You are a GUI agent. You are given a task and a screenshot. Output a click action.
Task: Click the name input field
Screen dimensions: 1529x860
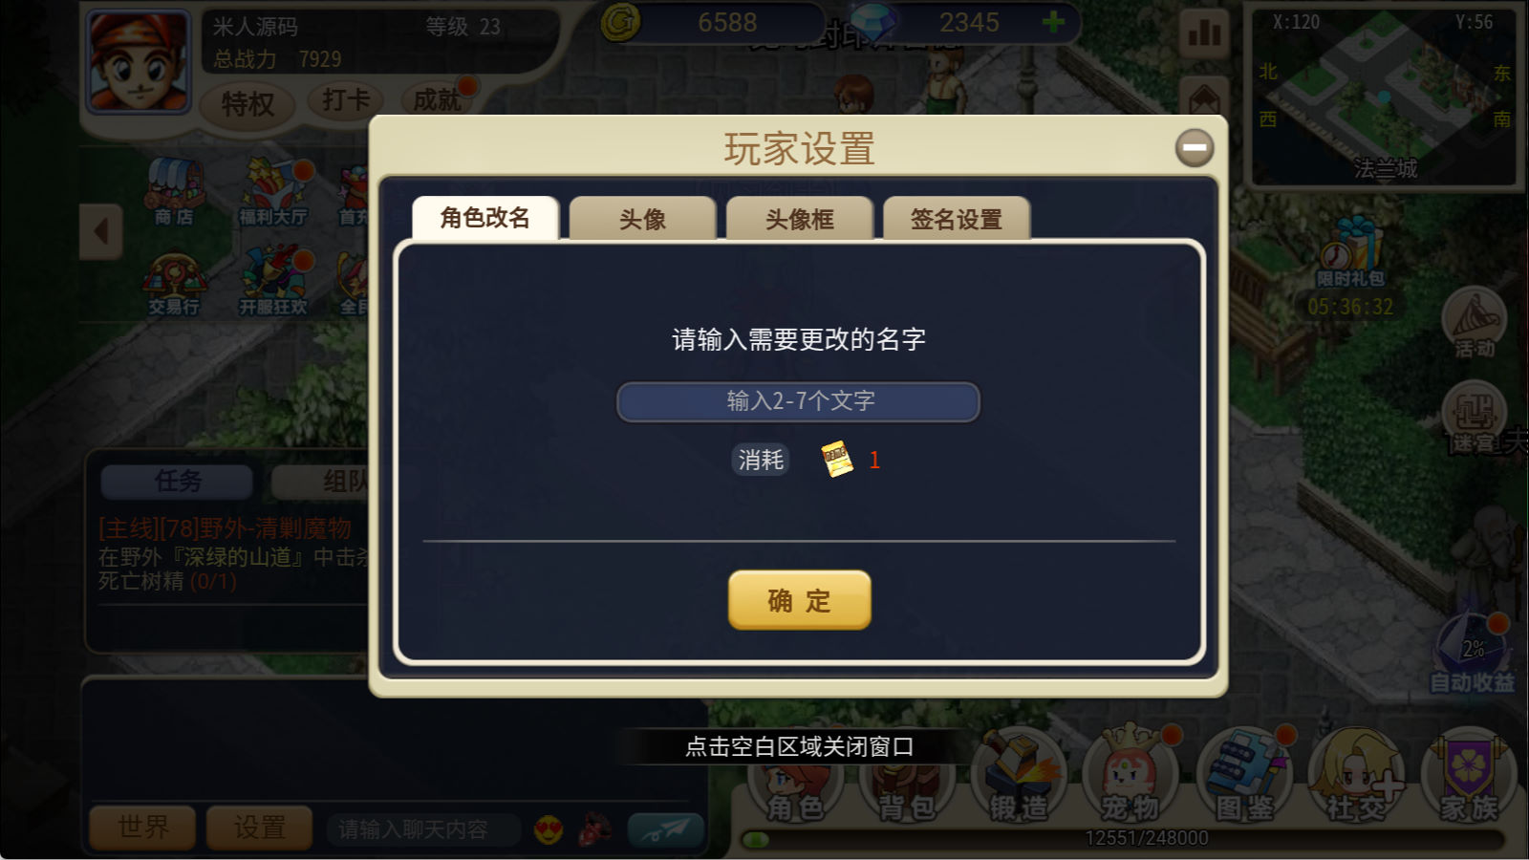(x=799, y=401)
